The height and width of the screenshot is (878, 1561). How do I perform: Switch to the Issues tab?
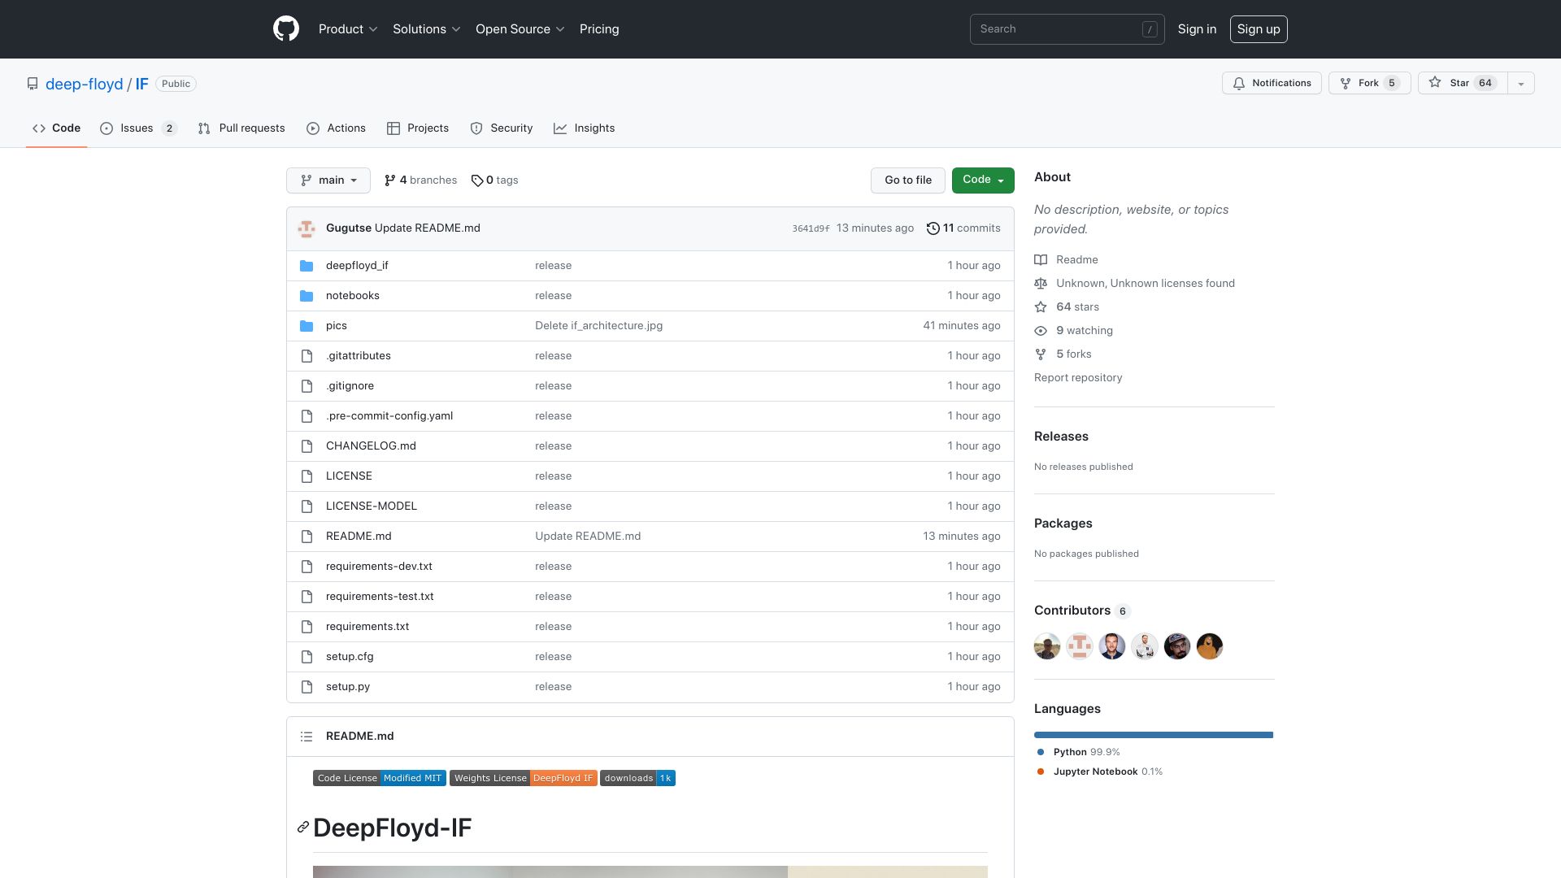(138, 128)
